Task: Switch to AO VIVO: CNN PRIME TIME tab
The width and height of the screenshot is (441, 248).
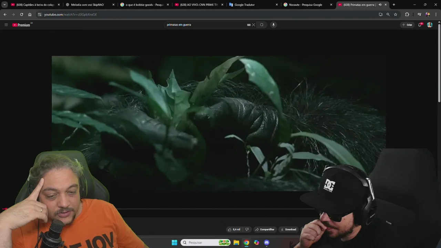Action: pos(199,5)
